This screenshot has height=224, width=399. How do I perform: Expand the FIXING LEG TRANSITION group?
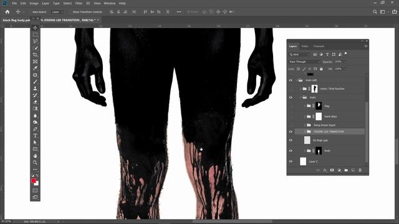[305, 131]
